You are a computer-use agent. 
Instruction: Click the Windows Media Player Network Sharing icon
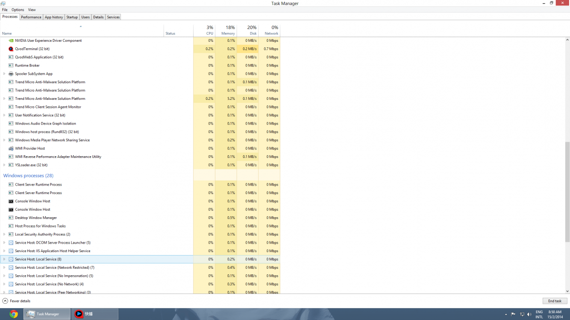(x=11, y=140)
